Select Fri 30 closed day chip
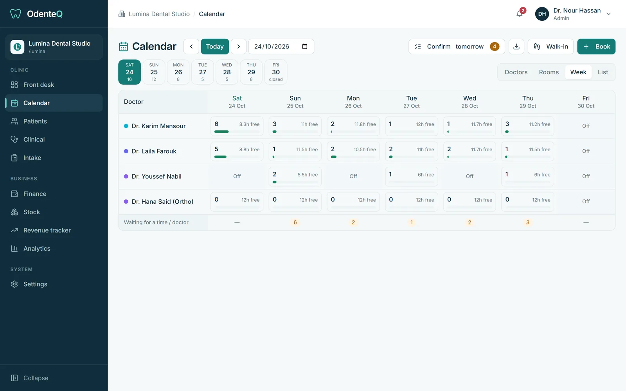 coord(276,72)
